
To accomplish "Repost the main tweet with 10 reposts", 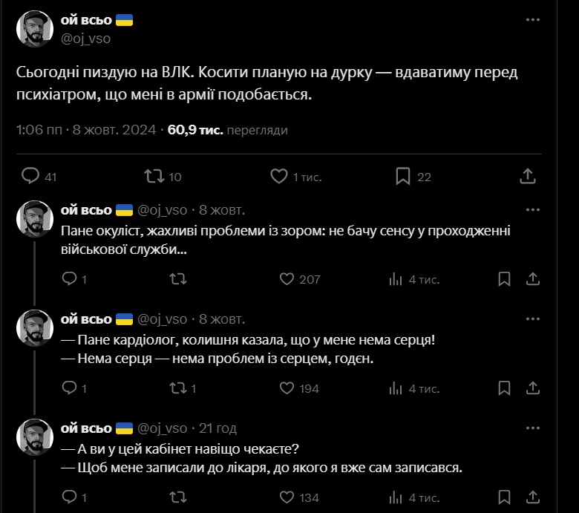I will pyautogui.click(x=154, y=177).
